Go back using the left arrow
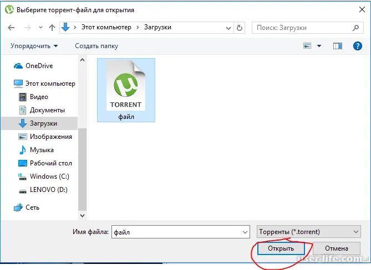 [x=11, y=28]
